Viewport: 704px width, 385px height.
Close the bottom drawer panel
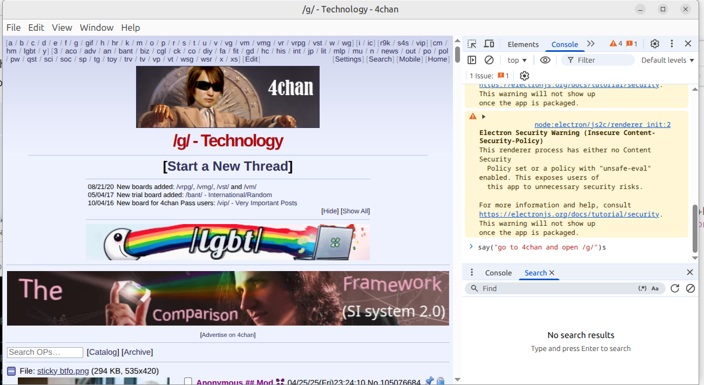click(689, 273)
